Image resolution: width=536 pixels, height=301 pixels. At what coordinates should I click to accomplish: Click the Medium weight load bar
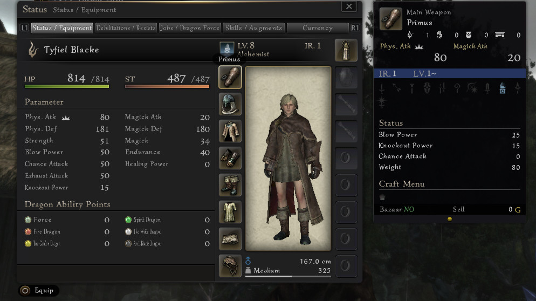(288, 276)
